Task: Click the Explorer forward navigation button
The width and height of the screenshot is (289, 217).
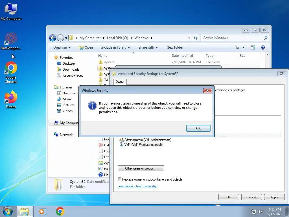Action: pos(60,38)
